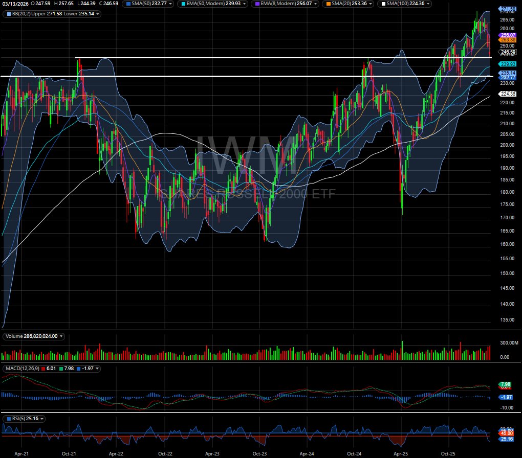Click the -10.00 MACD axis label
The image size is (522, 458).
[507, 408]
